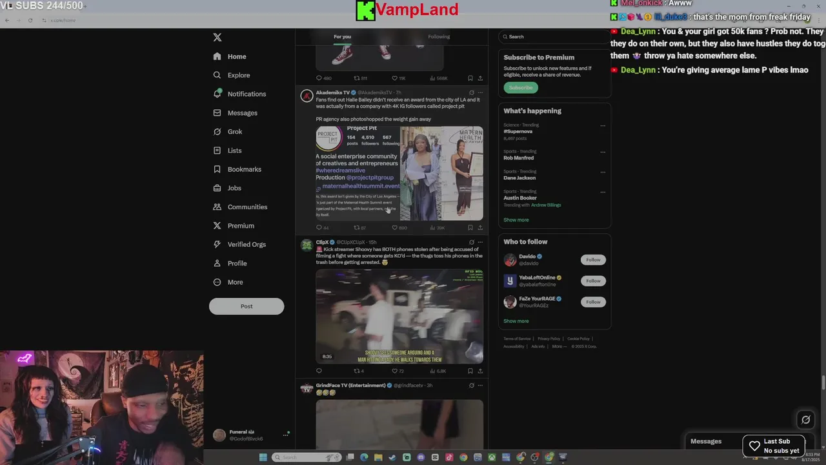Click the Andrew Billings trending link
The height and width of the screenshot is (465, 826).
tap(546, 205)
